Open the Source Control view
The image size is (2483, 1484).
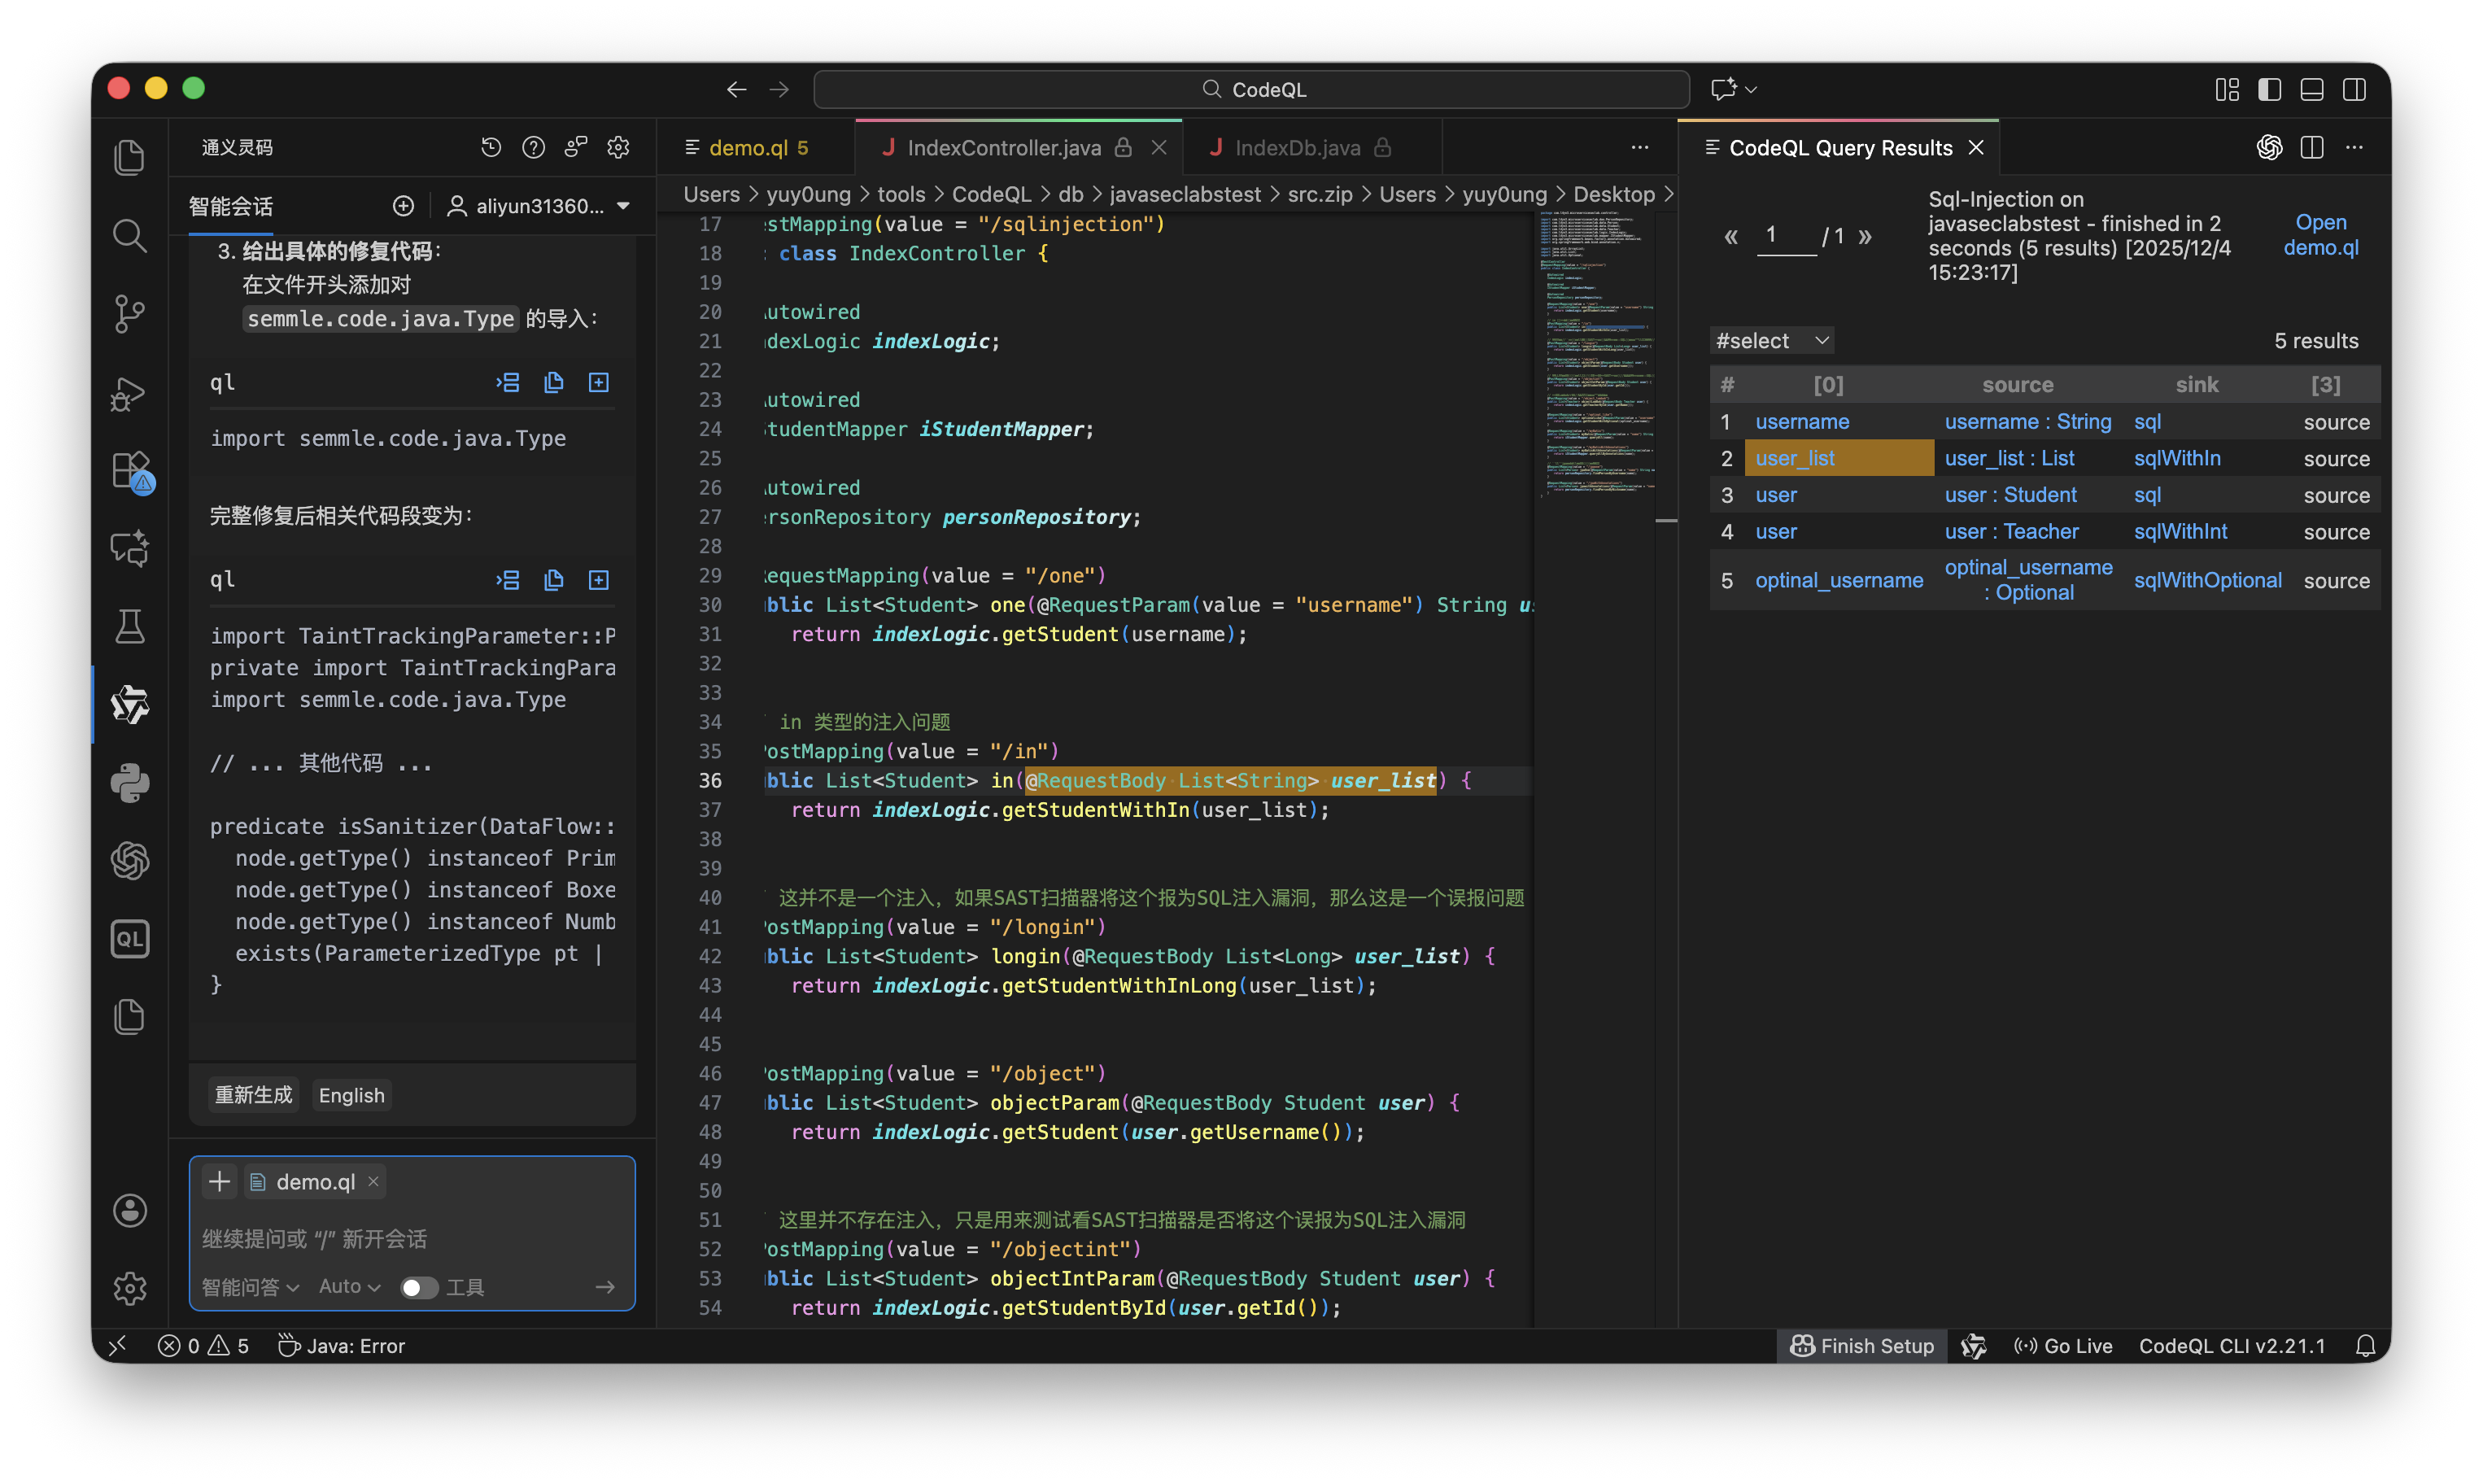(x=129, y=314)
